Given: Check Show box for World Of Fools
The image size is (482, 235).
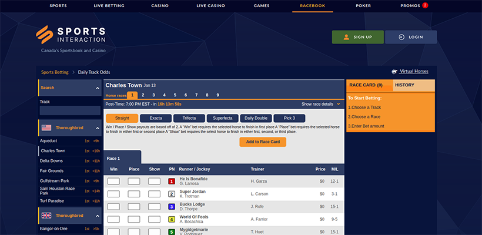Looking at the screenshot, I should (155, 219).
